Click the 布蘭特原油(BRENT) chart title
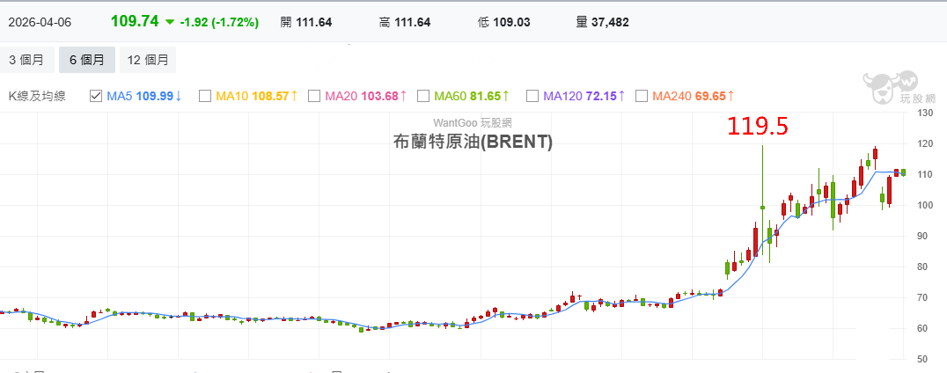The height and width of the screenshot is (373, 947). point(473,142)
